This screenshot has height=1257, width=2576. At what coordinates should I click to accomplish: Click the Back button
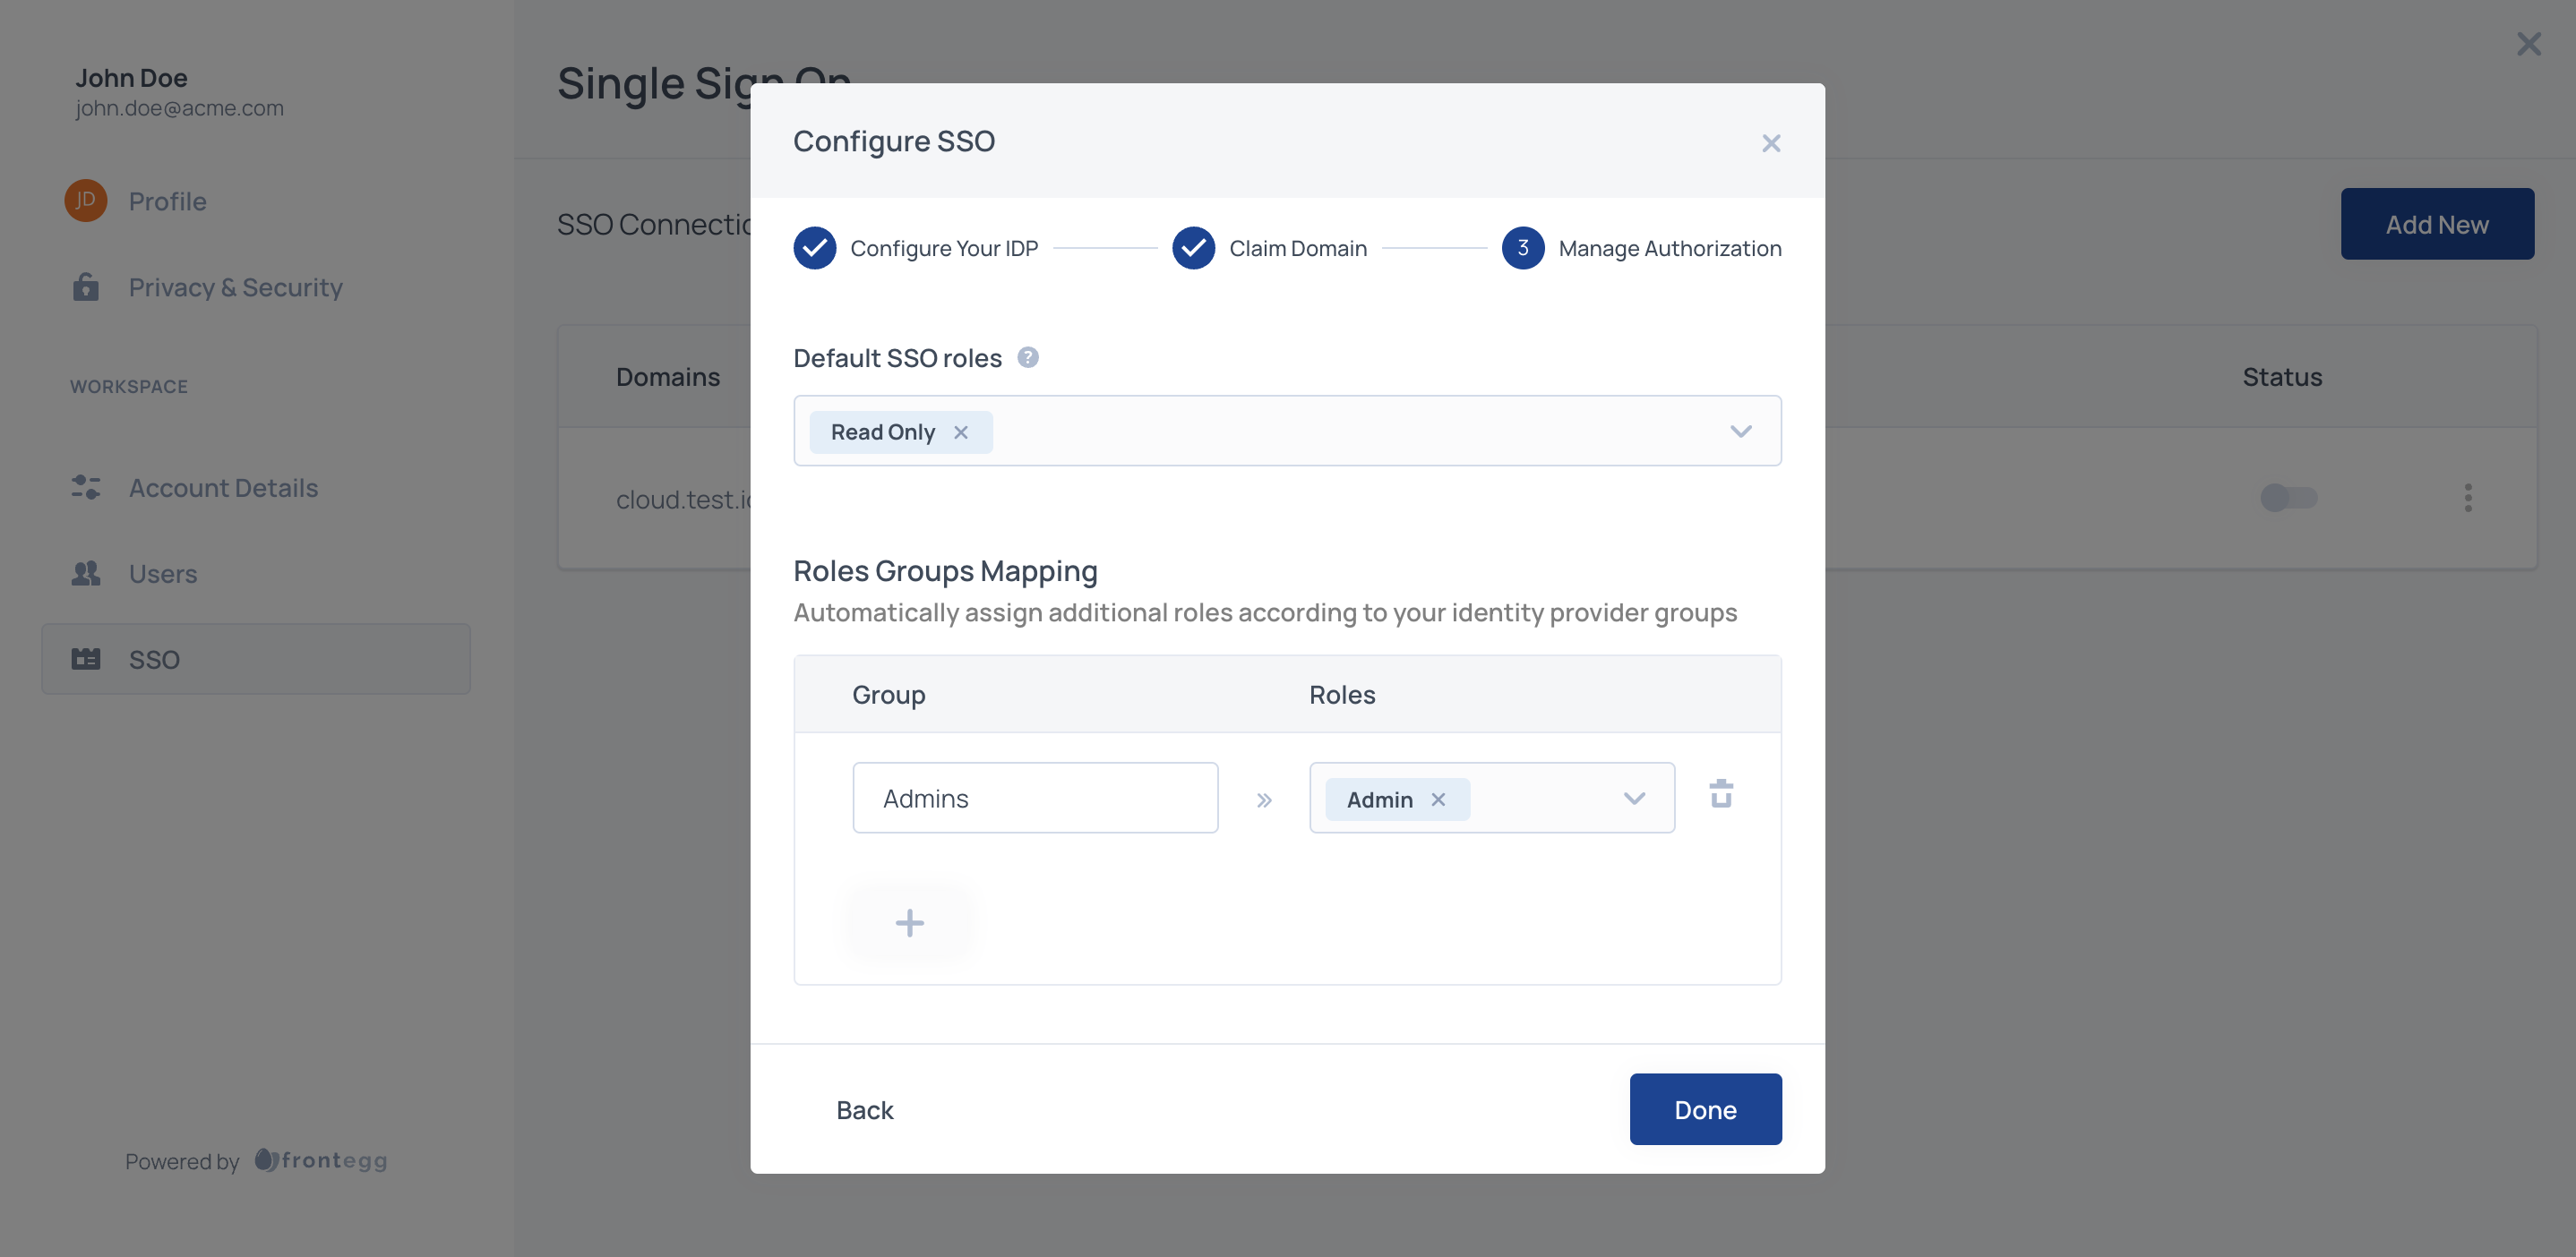click(864, 1109)
